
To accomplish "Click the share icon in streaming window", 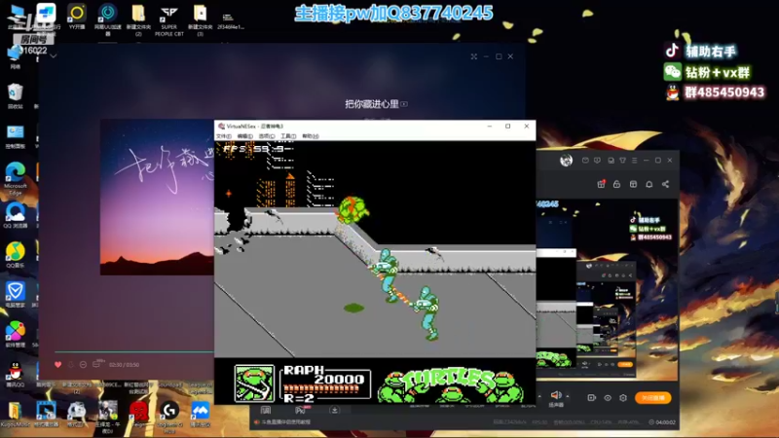I will click(665, 184).
